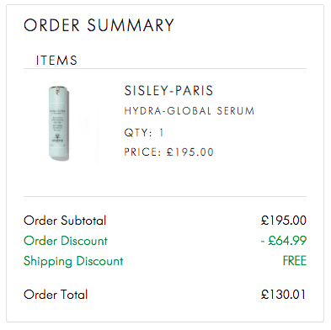Click the green Order Discount label
Image resolution: width=331 pixels, height=330 pixels.
click(x=66, y=241)
